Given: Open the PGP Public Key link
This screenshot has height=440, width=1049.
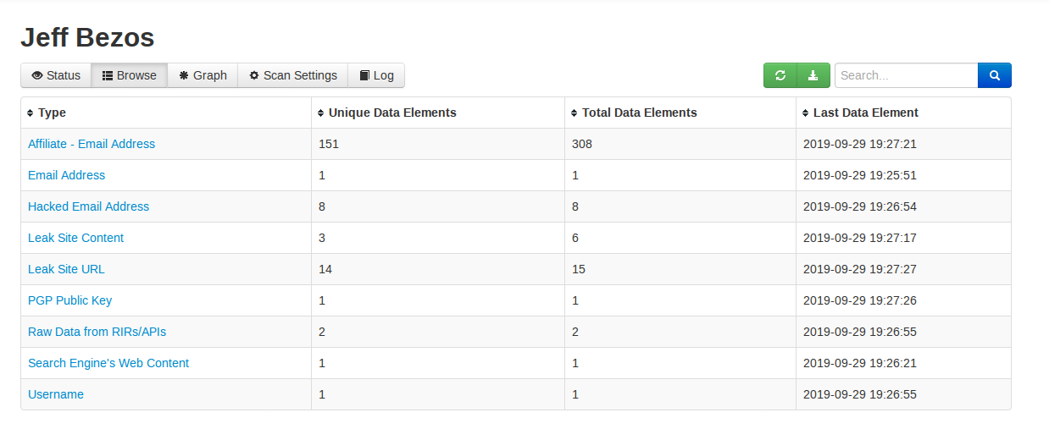Looking at the screenshot, I should 69,300.
